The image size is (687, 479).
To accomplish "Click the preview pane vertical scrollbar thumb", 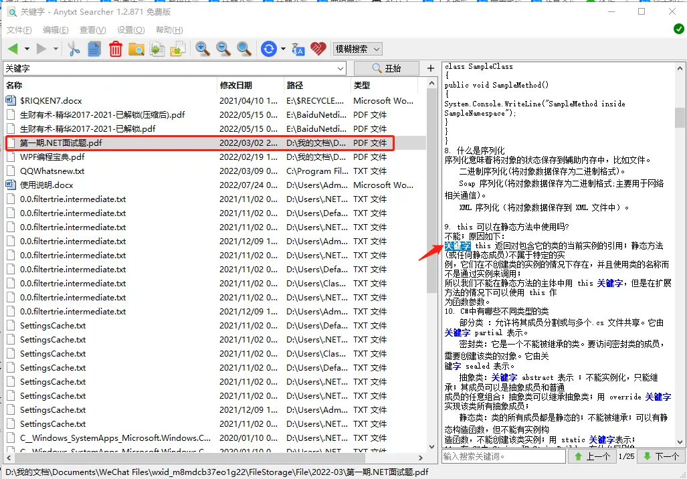I will [x=680, y=117].
